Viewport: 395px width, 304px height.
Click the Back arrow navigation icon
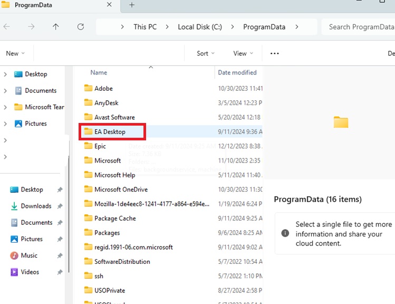(7, 27)
